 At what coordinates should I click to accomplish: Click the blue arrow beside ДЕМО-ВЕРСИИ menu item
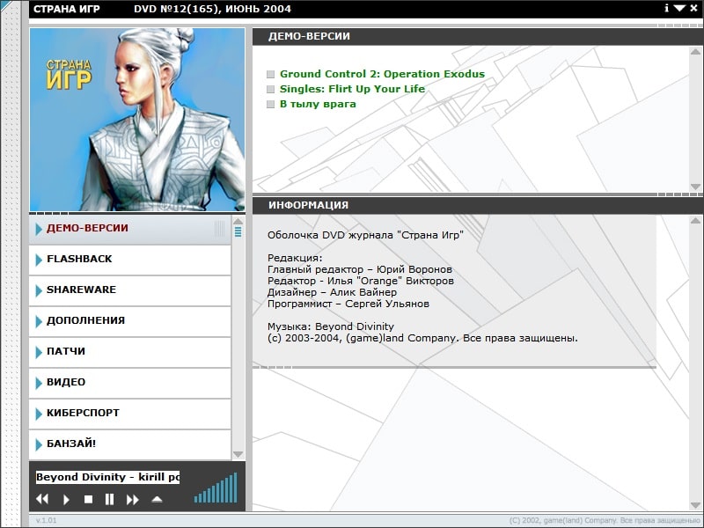(x=39, y=229)
